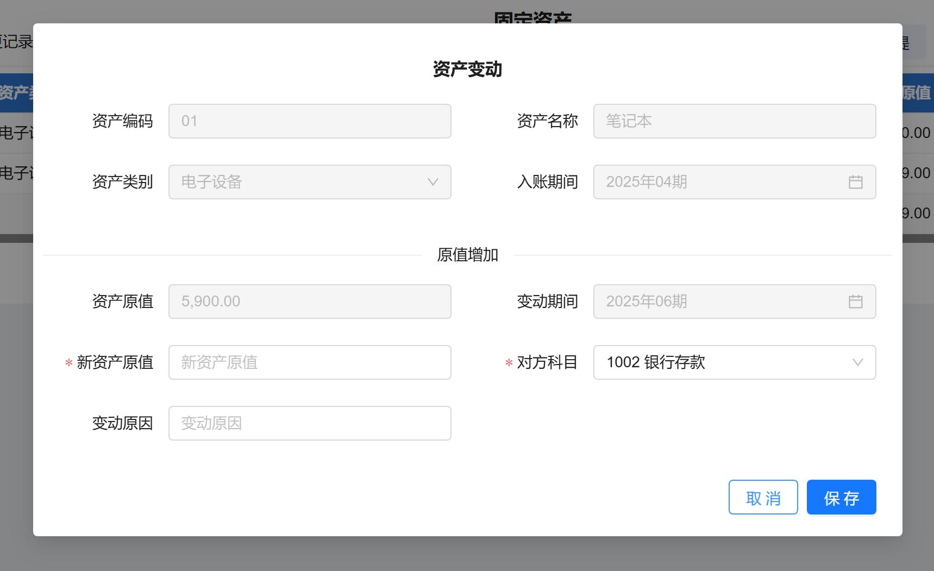Viewport: 934px width, 571px height.
Task: Click calendar icon in 入账期间 field
Action: 855,182
